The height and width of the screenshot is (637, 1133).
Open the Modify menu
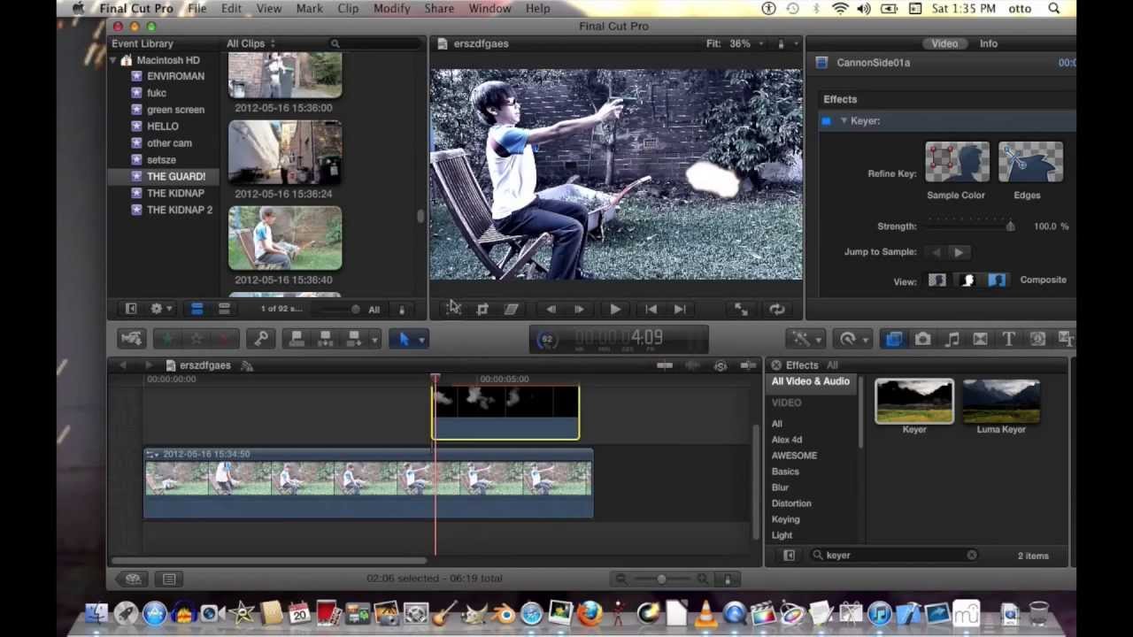[x=391, y=8]
